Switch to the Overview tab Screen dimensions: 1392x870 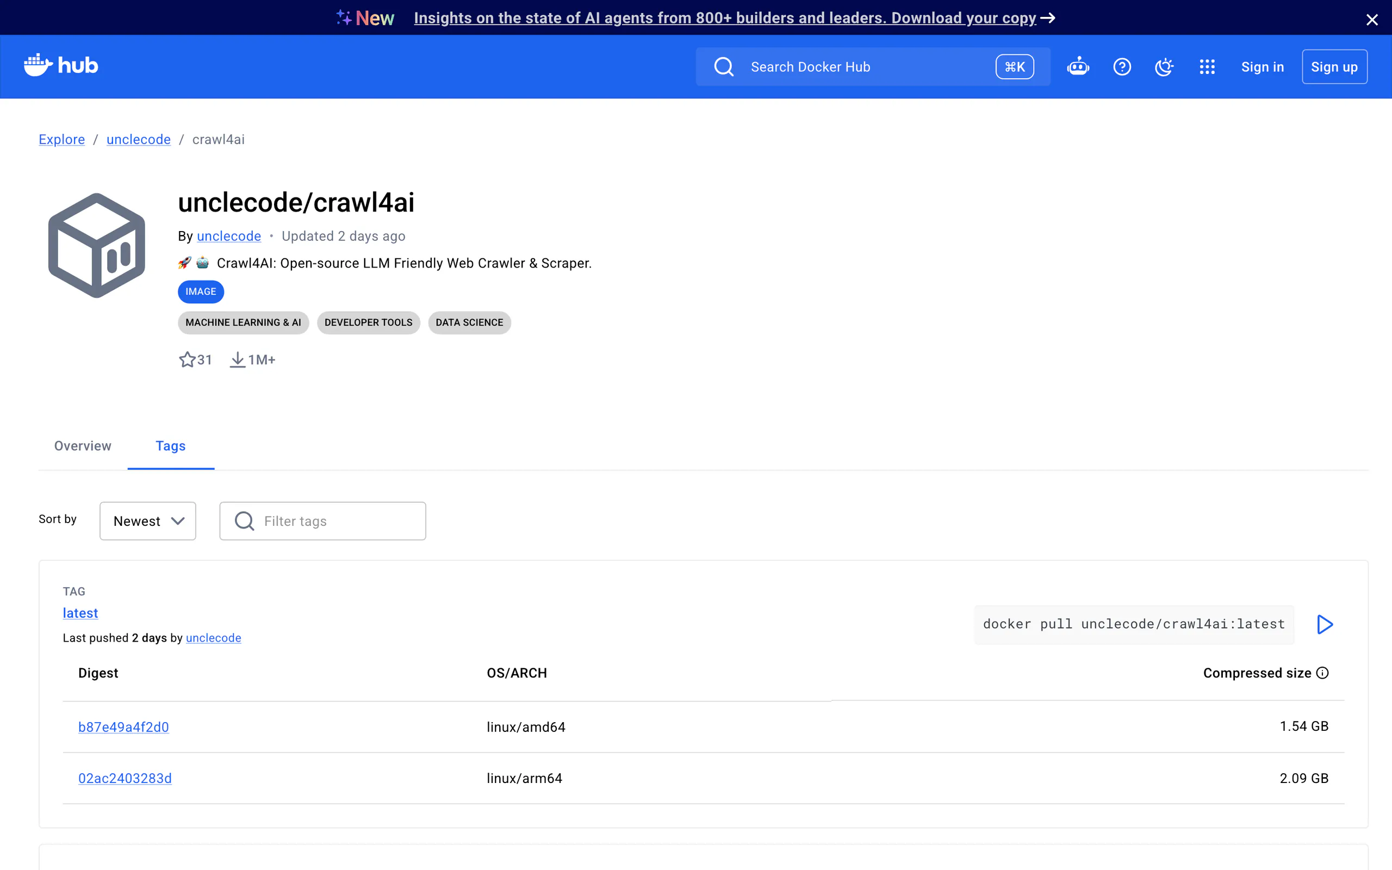pyautogui.click(x=83, y=446)
